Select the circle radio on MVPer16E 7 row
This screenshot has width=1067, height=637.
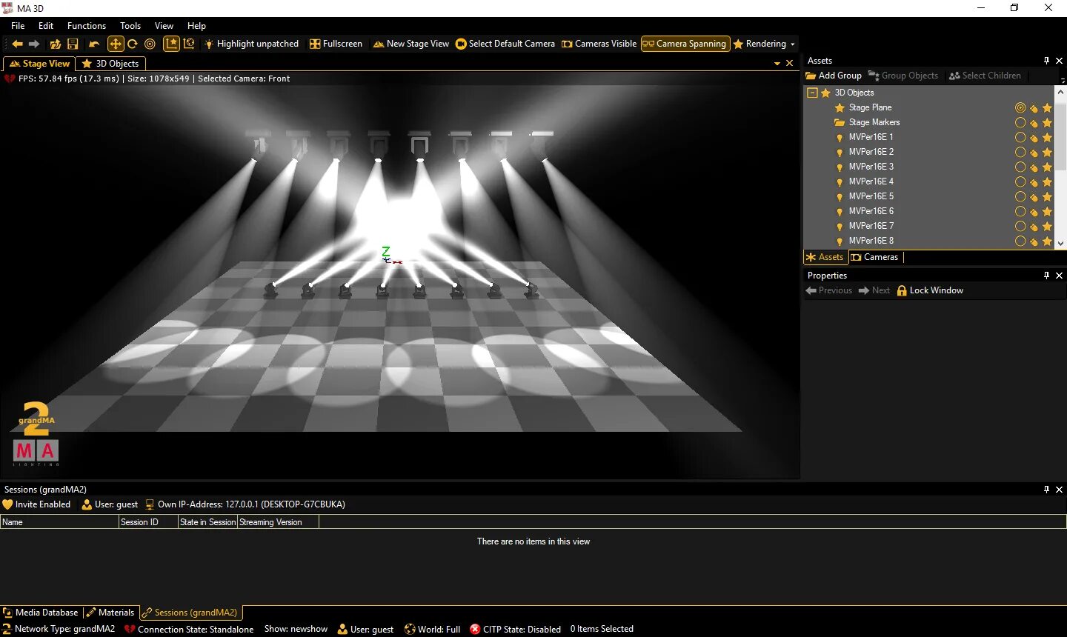click(1020, 226)
